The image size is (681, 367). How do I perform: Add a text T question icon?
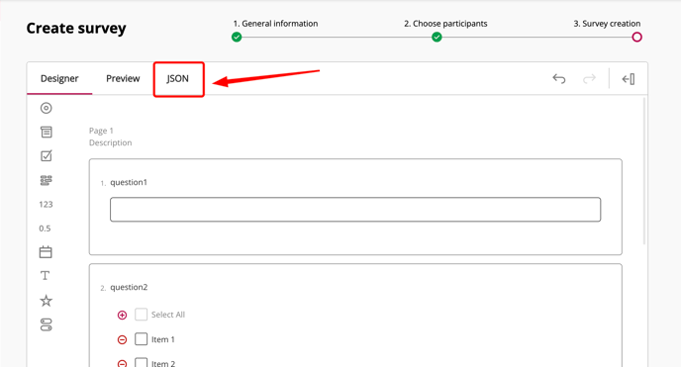coord(45,276)
